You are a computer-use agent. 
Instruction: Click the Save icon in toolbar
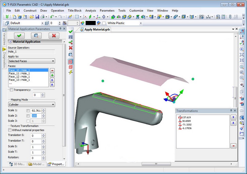tap(37, 17)
